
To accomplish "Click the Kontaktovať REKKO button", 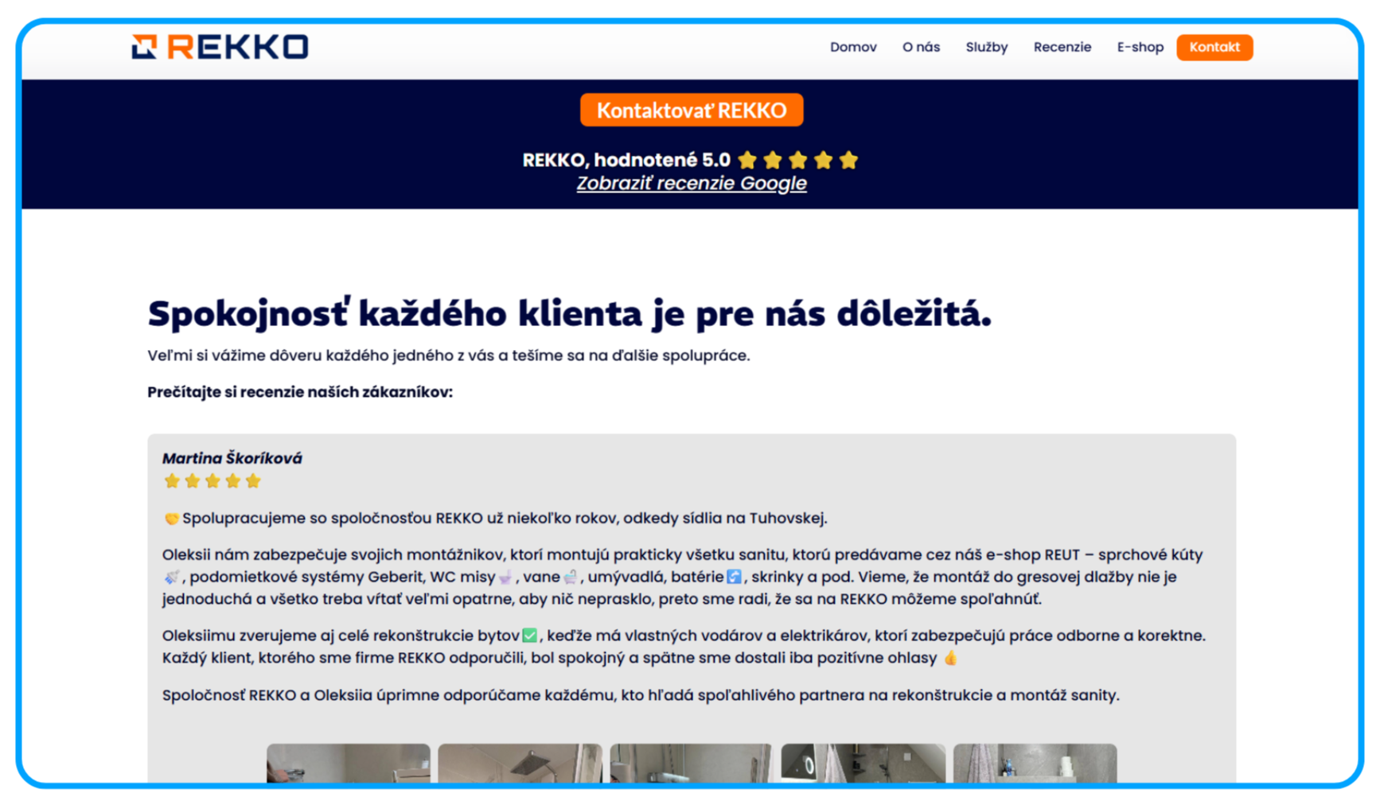I will click(x=692, y=110).
